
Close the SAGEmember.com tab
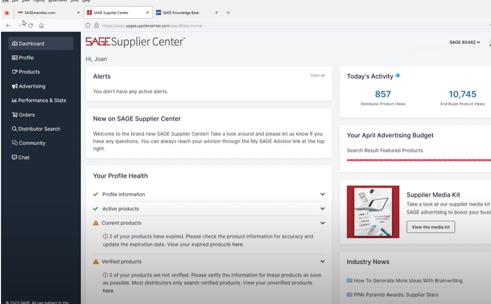point(78,13)
